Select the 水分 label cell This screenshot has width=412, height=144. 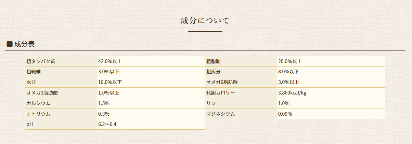coord(61,82)
